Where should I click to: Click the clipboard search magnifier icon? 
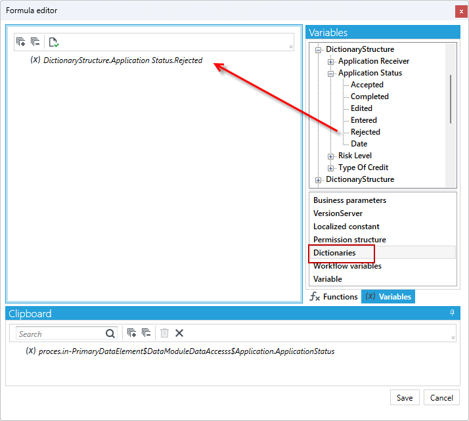[110, 334]
